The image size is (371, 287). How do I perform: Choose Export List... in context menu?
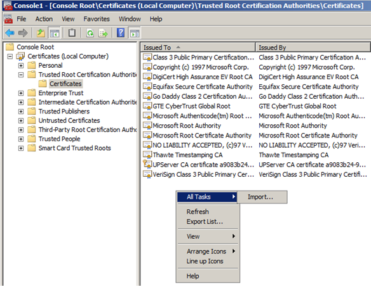[x=205, y=222]
